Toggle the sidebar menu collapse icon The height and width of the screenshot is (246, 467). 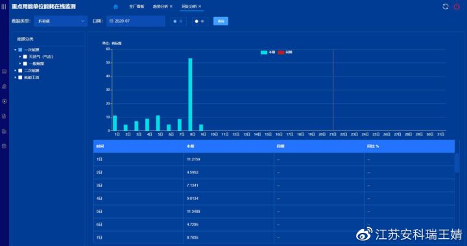(4, 6)
